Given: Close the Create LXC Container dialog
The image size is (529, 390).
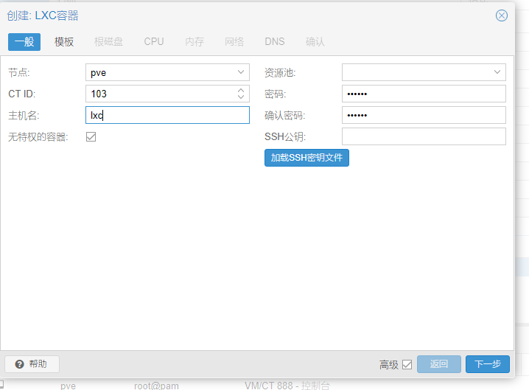Looking at the screenshot, I should [x=502, y=15].
